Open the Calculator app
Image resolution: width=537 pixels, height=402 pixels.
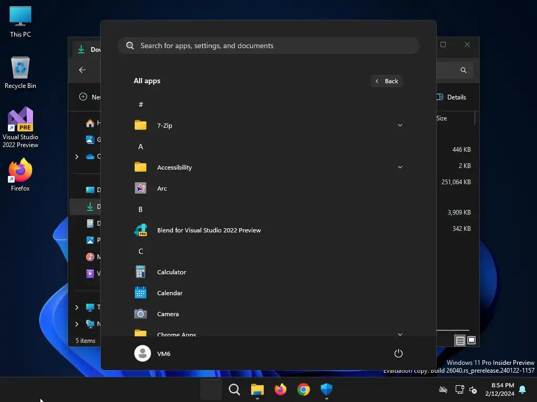coord(268,272)
